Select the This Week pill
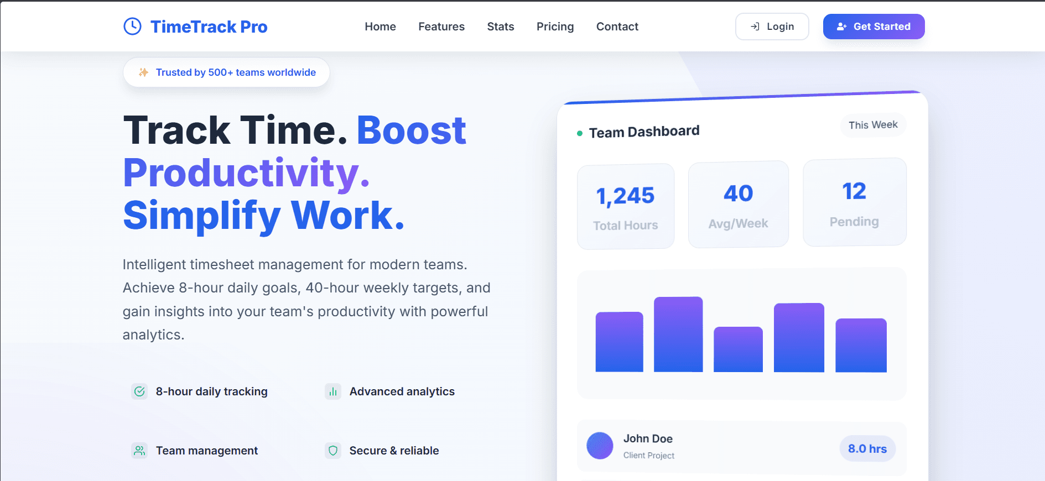Image resolution: width=1045 pixels, height=481 pixels. pyautogui.click(x=874, y=125)
